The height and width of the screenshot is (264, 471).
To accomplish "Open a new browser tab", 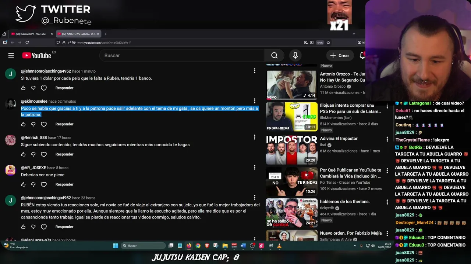I will tap(106, 34).
